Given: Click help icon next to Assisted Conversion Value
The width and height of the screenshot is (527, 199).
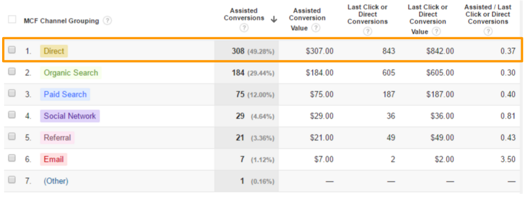Looking at the screenshot, I should pos(315,28).
